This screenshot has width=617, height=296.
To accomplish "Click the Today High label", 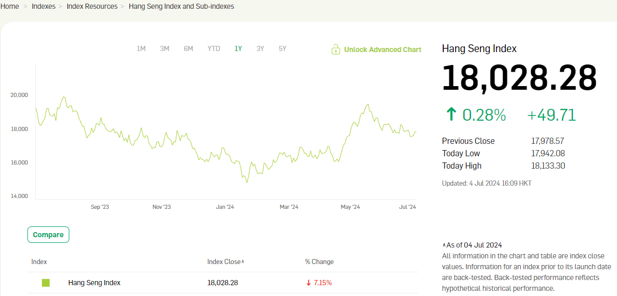I will (461, 166).
